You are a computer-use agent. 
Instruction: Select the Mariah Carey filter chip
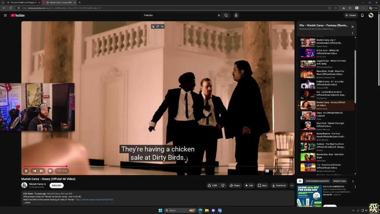pos(340,181)
